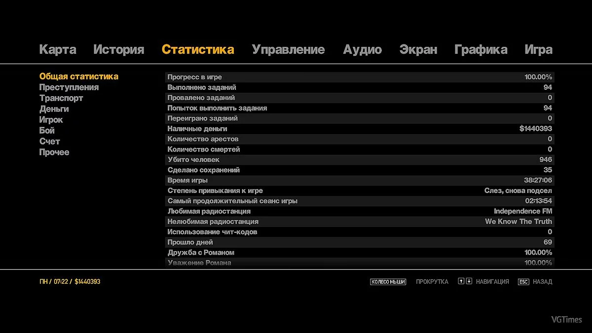Image resolution: width=592 pixels, height=333 pixels.
Task: View Транспорт statistics section
Action: tap(61, 98)
